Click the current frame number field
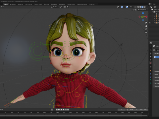This screenshot has height=119, width=159. point(122,110)
